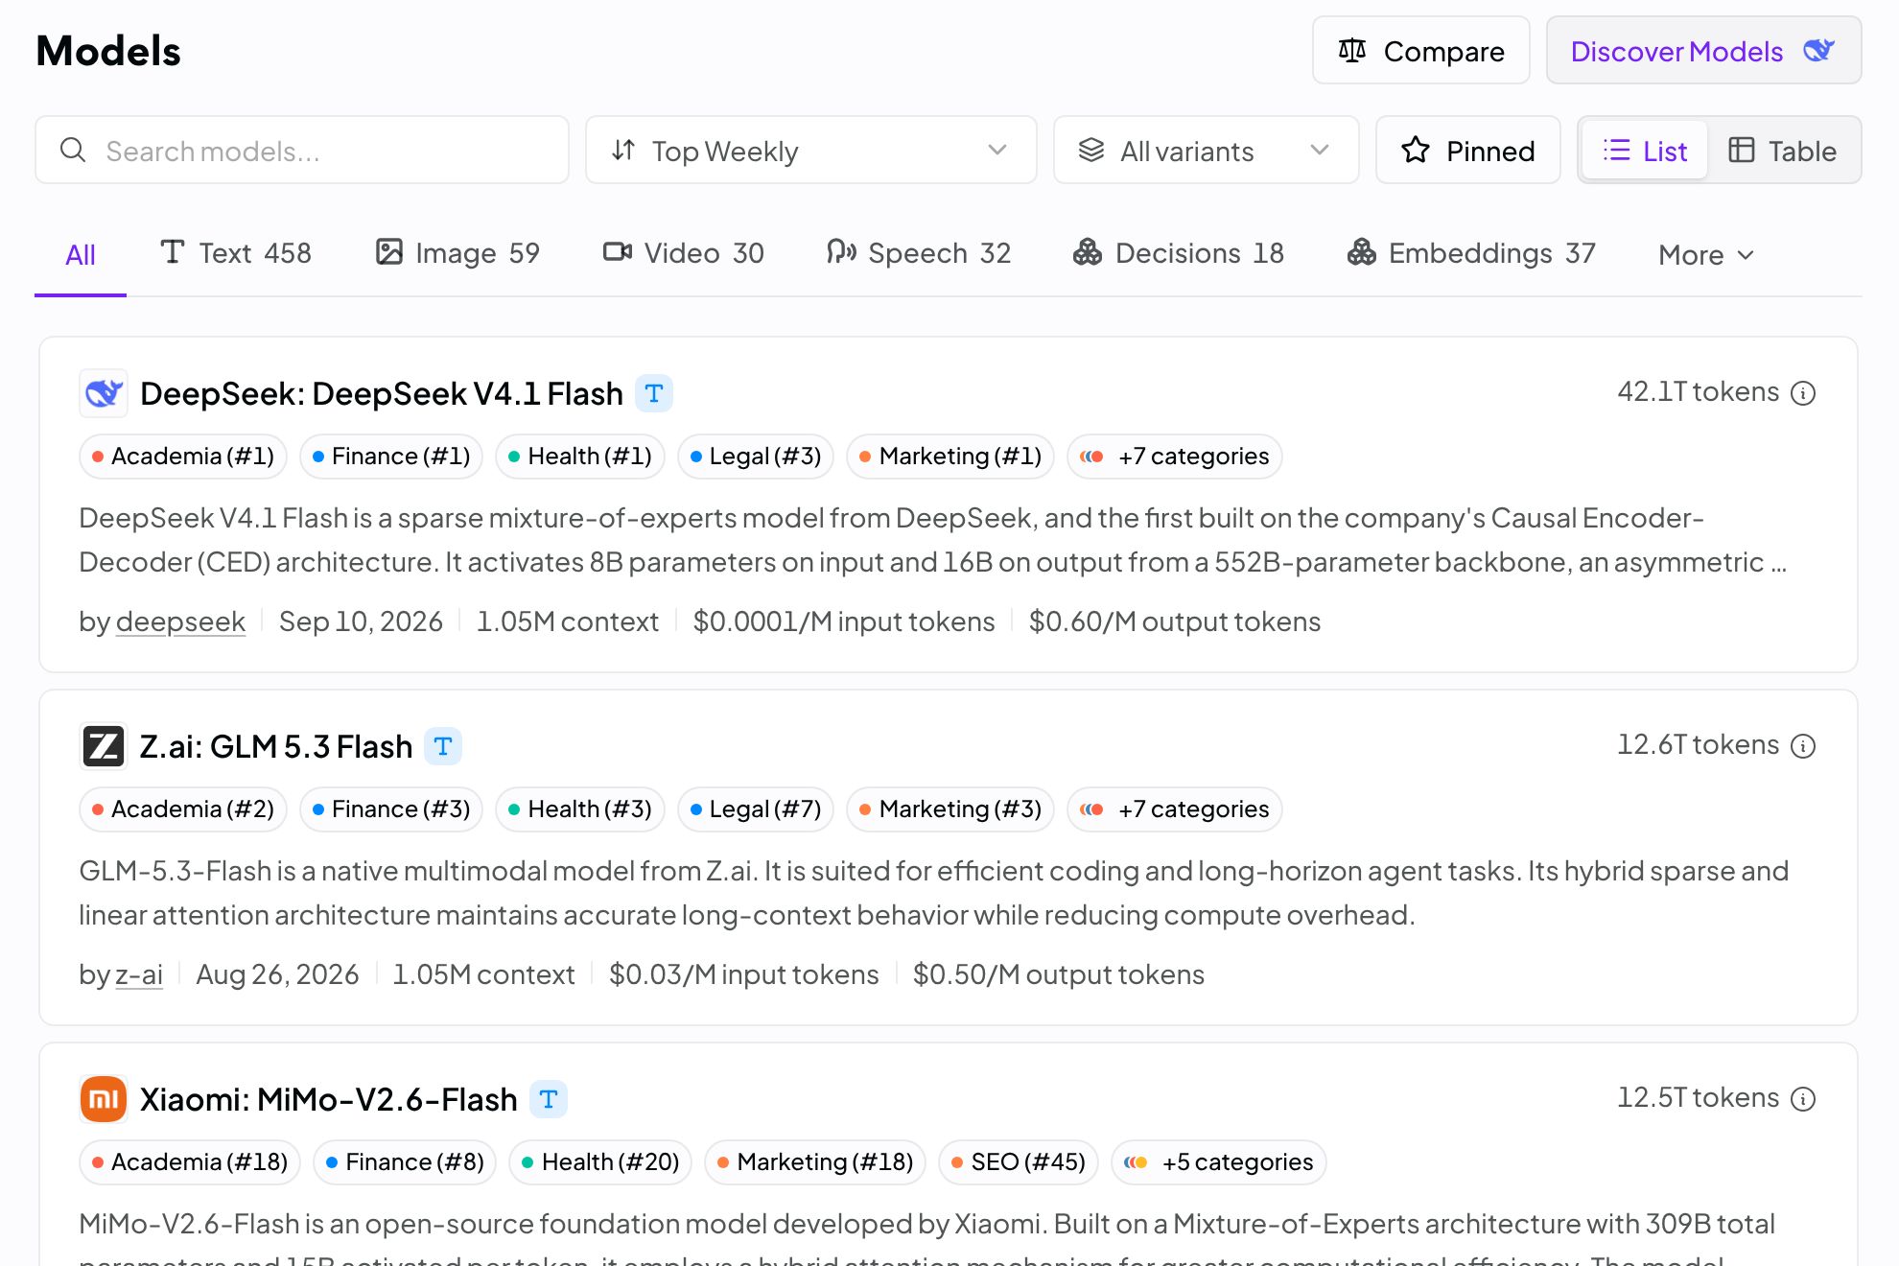Image resolution: width=1899 pixels, height=1266 pixels.
Task: Click info icon next to 12.5T tokens
Action: (1803, 1099)
